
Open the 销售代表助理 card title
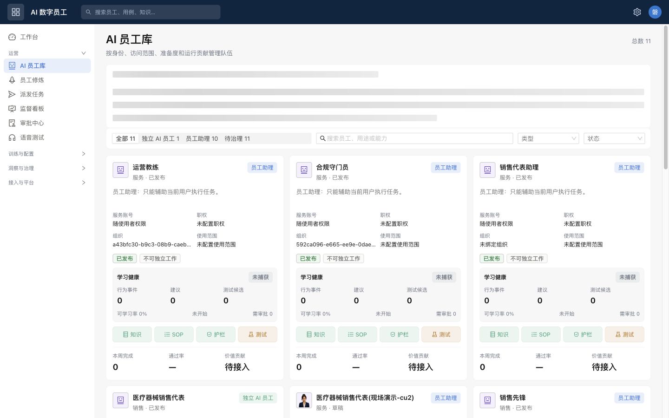[519, 167]
